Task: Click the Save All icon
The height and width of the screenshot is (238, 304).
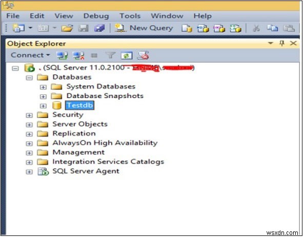Action: click(99, 29)
